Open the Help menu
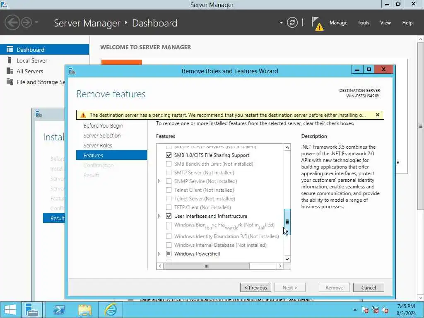 tap(407, 23)
